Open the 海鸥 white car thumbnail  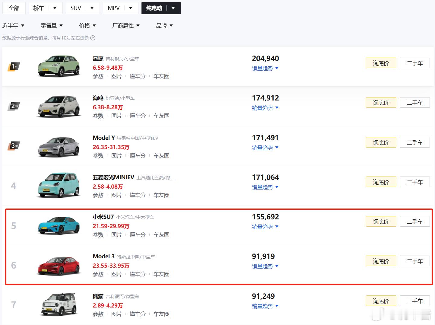[59, 106]
